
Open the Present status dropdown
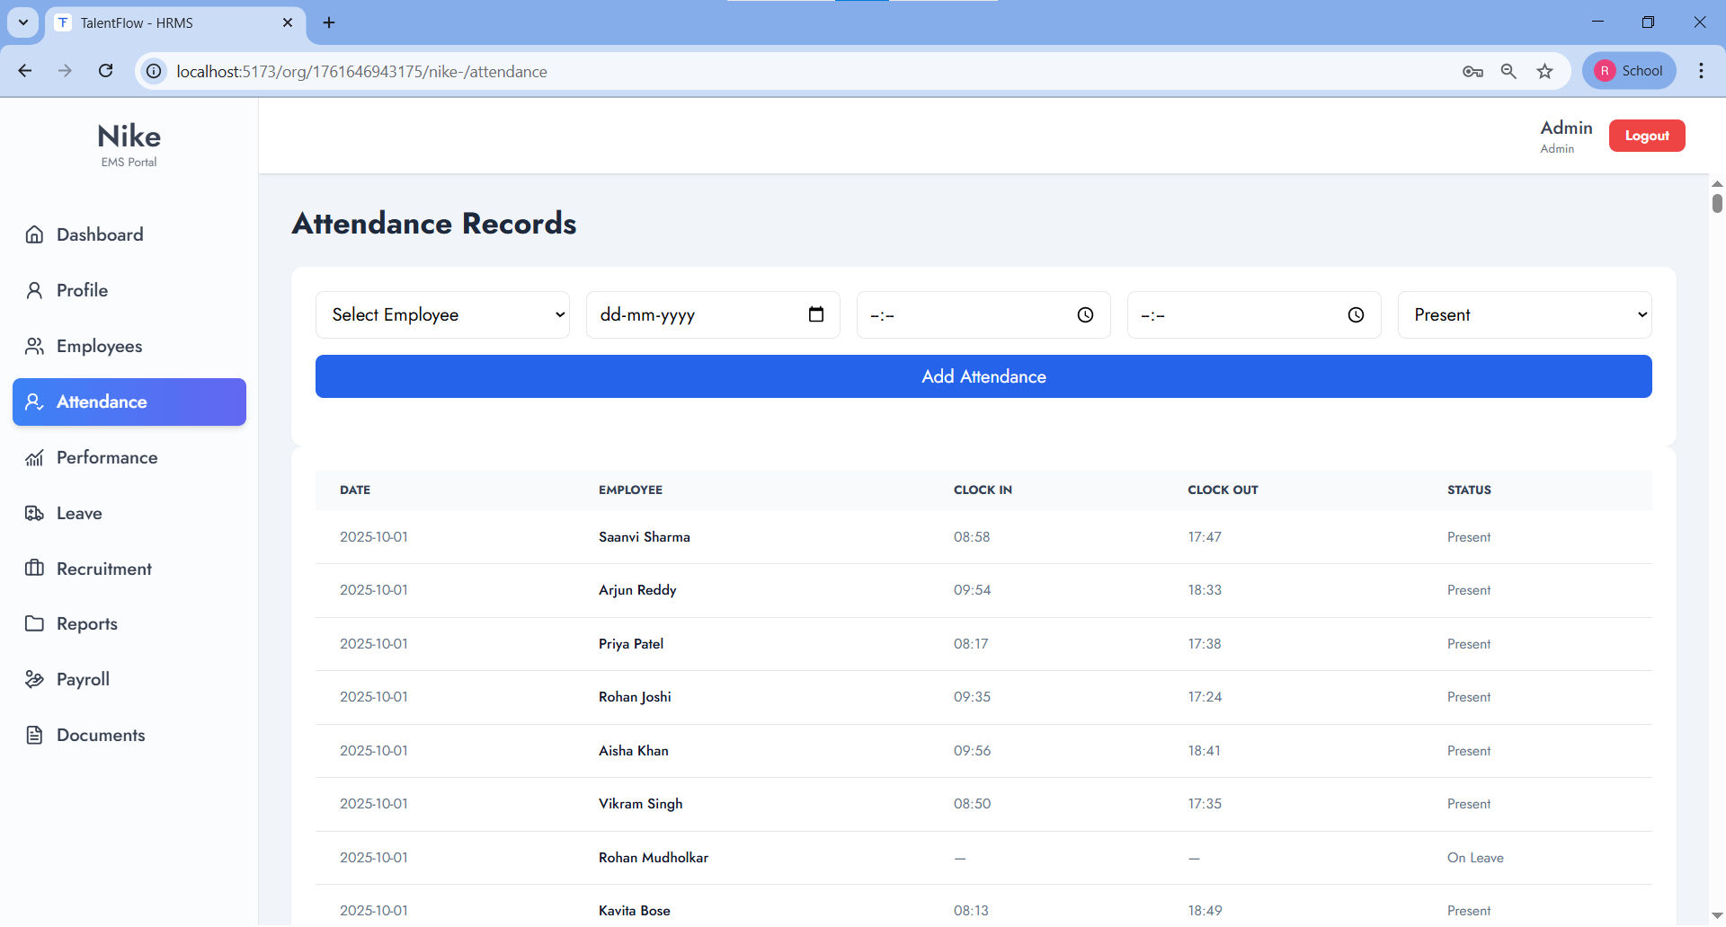(1525, 314)
